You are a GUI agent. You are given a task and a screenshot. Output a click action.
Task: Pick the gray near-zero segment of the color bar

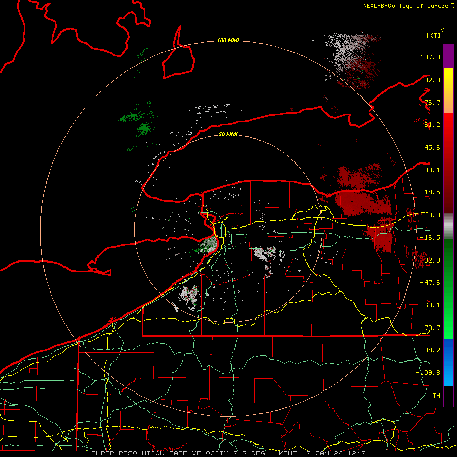(x=448, y=226)
